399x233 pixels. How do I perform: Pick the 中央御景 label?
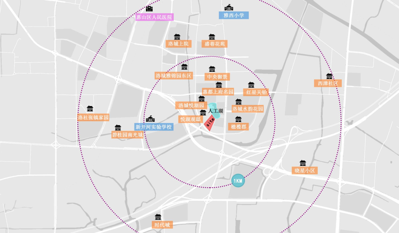217,77
